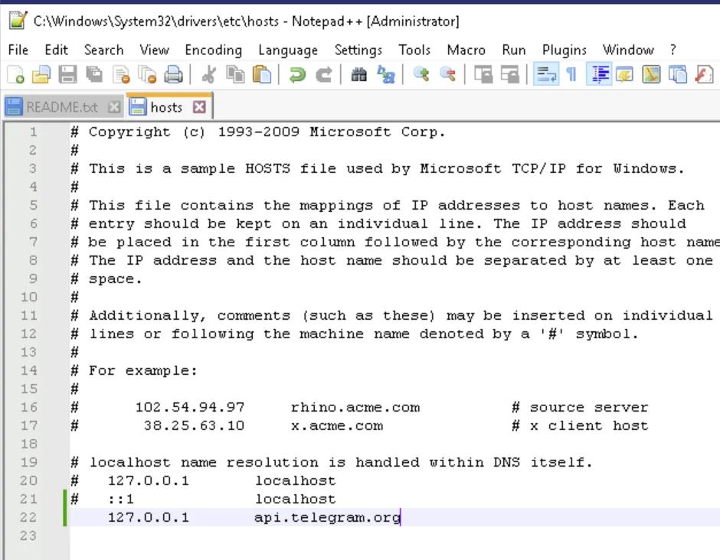Viewport: 720px width, 560px height.
Task: Click the Zoom In magnifier icon
Action: point(421,74)
